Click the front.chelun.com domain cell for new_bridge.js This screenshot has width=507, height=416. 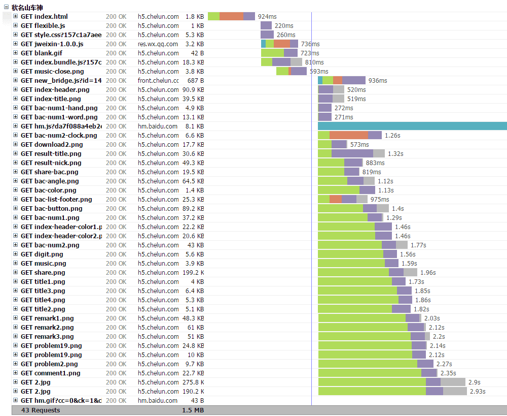(x=158, y=81)
